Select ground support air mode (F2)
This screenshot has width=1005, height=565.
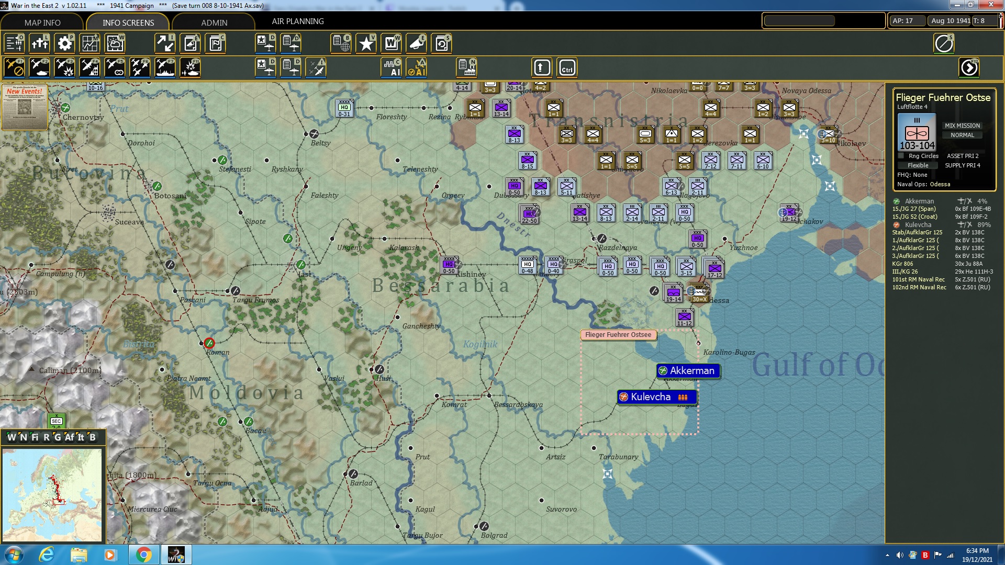(39, 68)
